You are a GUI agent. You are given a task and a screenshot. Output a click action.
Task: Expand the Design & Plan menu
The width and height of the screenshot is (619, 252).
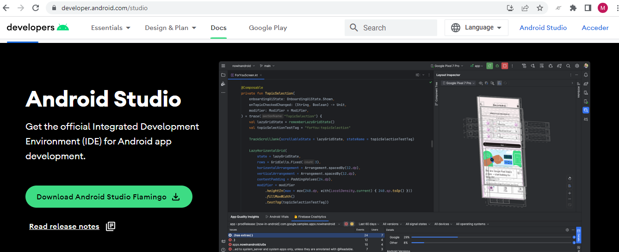[x=170, y=28]
